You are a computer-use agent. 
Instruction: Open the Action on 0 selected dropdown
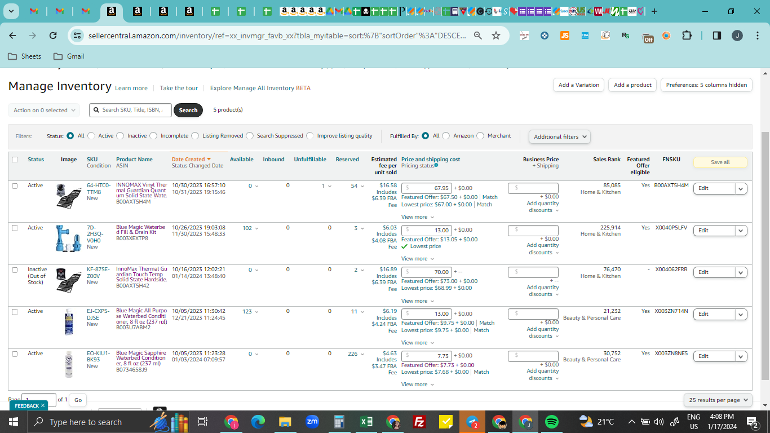(x=44, y=111)
